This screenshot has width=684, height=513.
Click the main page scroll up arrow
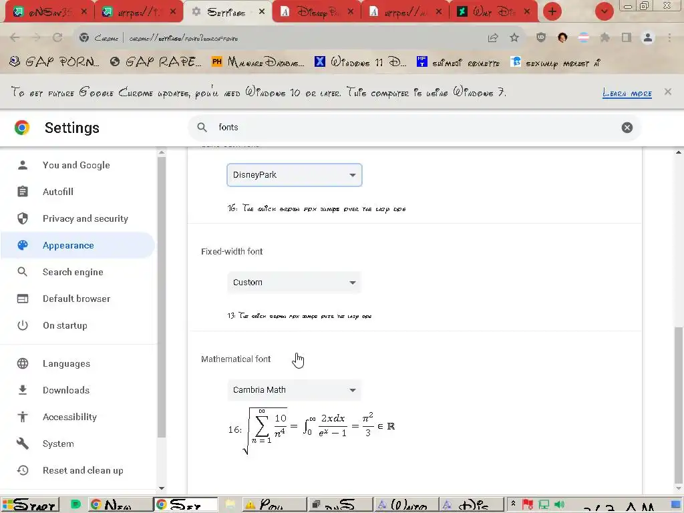click(679, 152)
